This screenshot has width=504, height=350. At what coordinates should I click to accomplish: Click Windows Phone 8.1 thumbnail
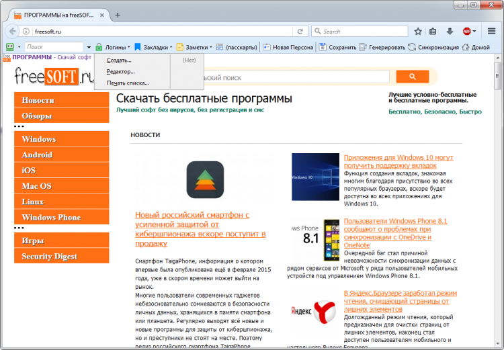coord(315,240)
